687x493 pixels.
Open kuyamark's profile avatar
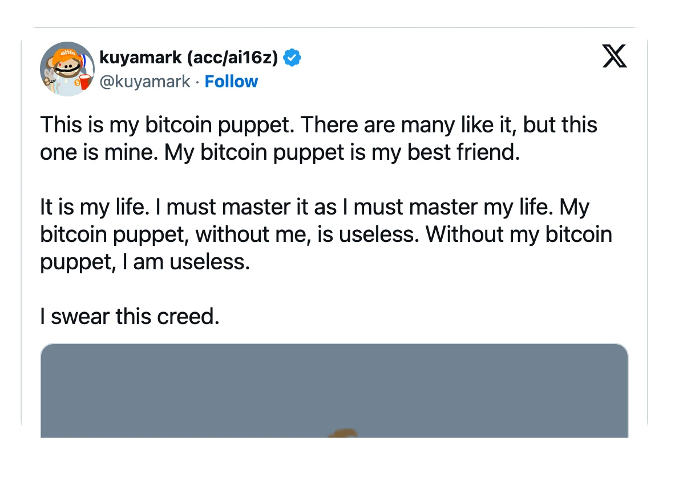pos(67,69)
